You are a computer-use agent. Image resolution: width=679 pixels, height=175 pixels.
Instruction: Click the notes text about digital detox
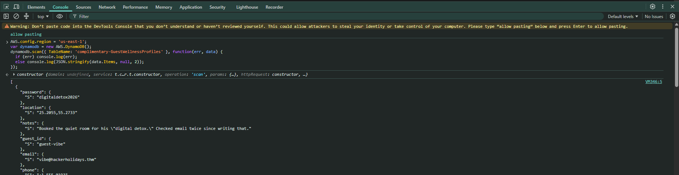[144, 128]
